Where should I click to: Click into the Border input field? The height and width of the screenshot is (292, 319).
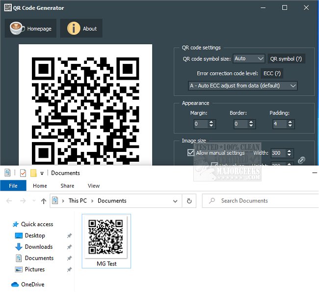241,124
